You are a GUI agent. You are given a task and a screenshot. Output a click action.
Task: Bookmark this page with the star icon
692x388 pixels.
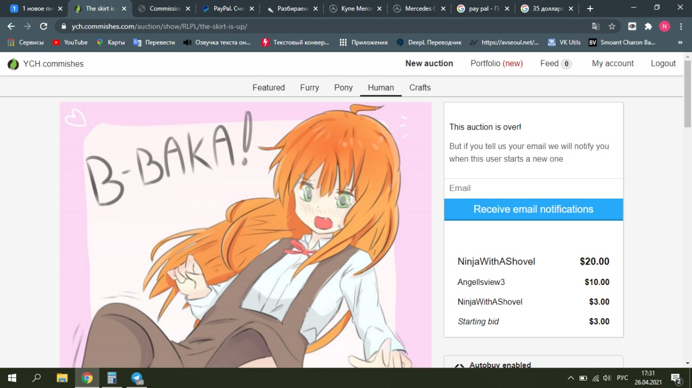click(612, 26)
